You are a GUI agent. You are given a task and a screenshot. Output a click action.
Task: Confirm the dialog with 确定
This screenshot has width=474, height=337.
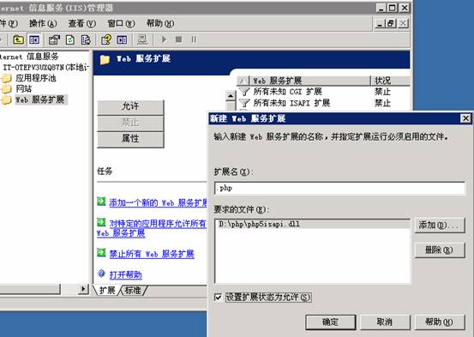coord(330,322)
